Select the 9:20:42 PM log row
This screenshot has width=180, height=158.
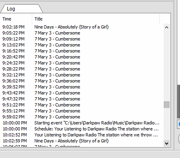coord(82,57)
